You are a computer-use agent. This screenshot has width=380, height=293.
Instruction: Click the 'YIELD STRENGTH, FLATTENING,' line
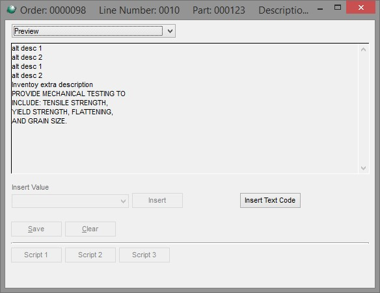click(x=62, y=112)
